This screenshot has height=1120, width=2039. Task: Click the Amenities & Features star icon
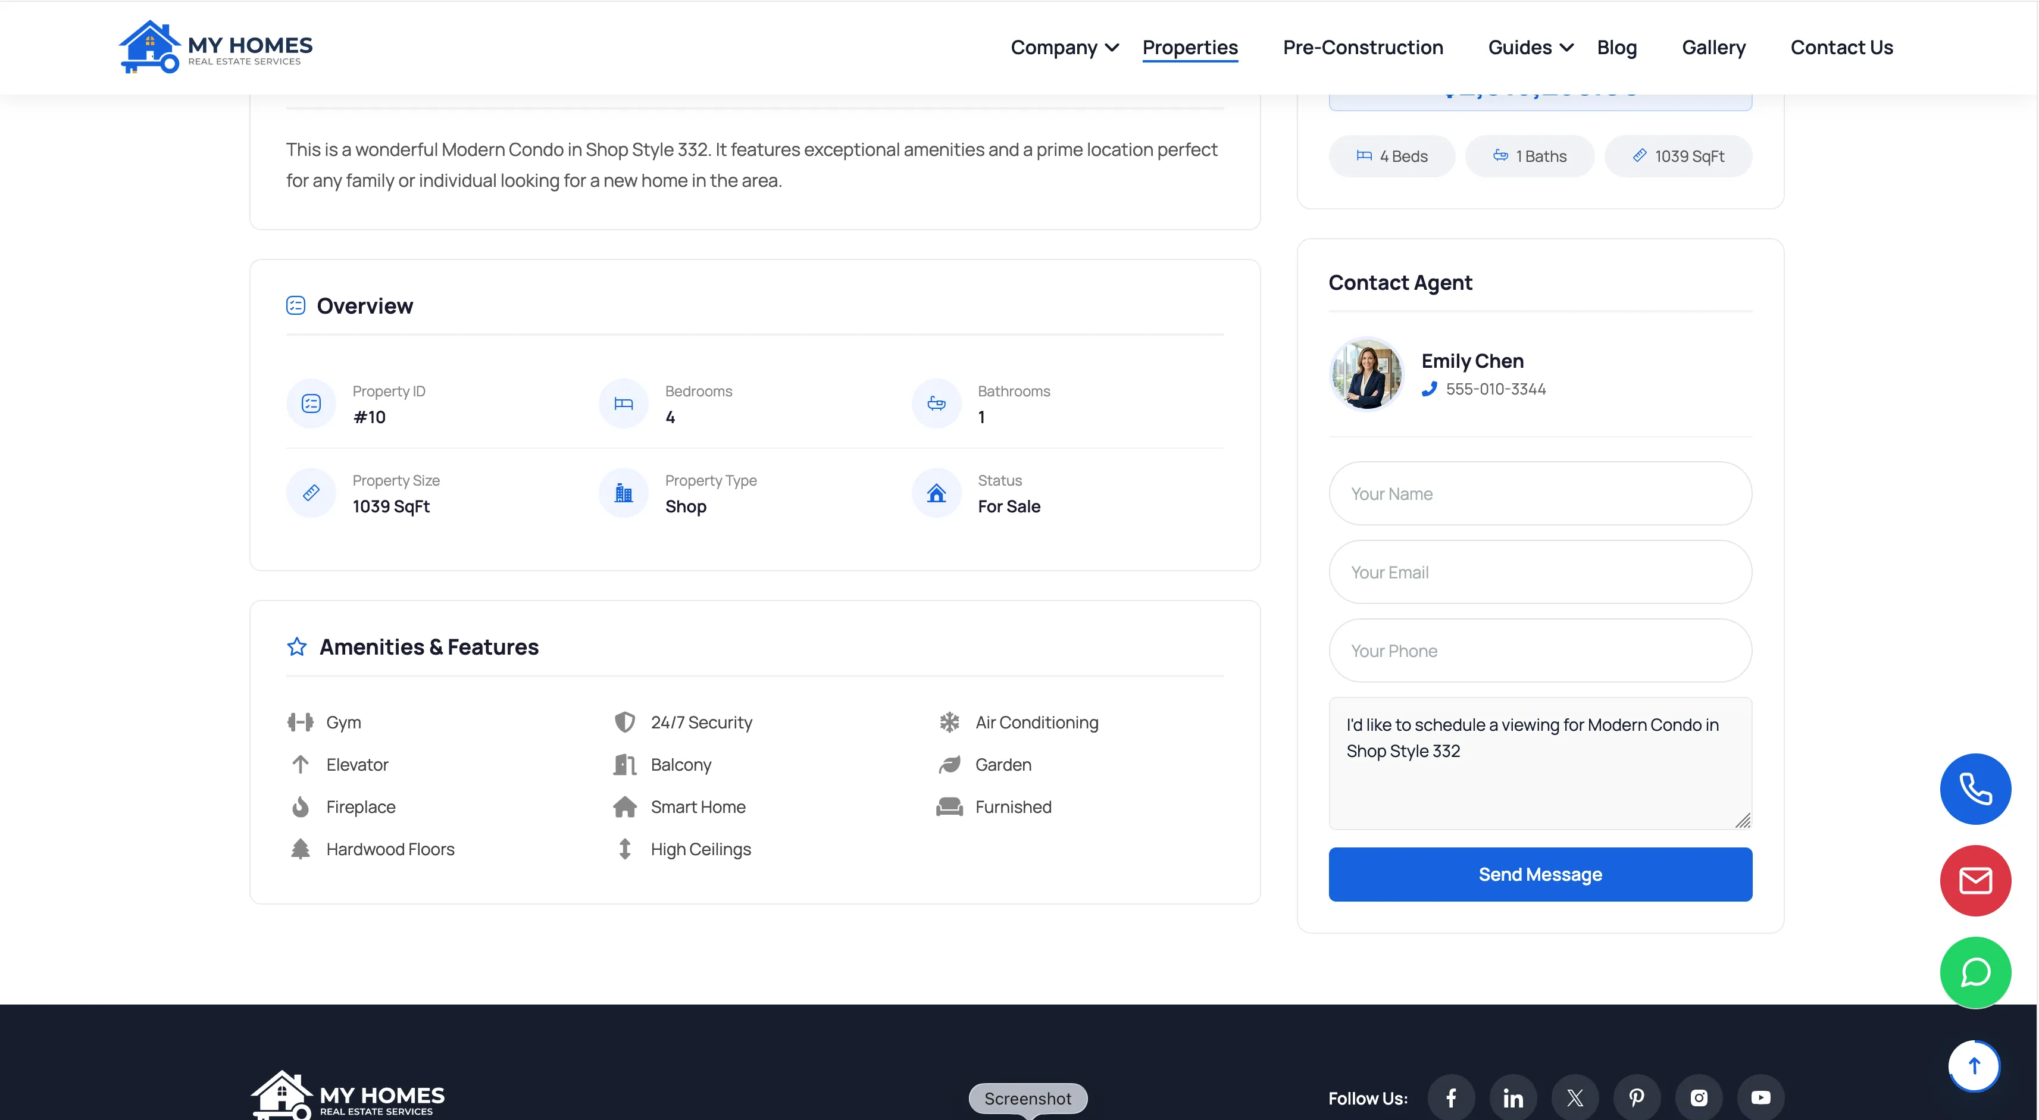297,647
